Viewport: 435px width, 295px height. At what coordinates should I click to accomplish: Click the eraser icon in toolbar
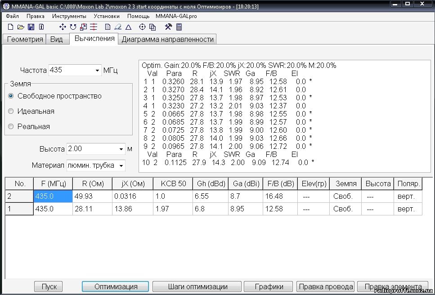pyautogui.click(x=118, y=27)
